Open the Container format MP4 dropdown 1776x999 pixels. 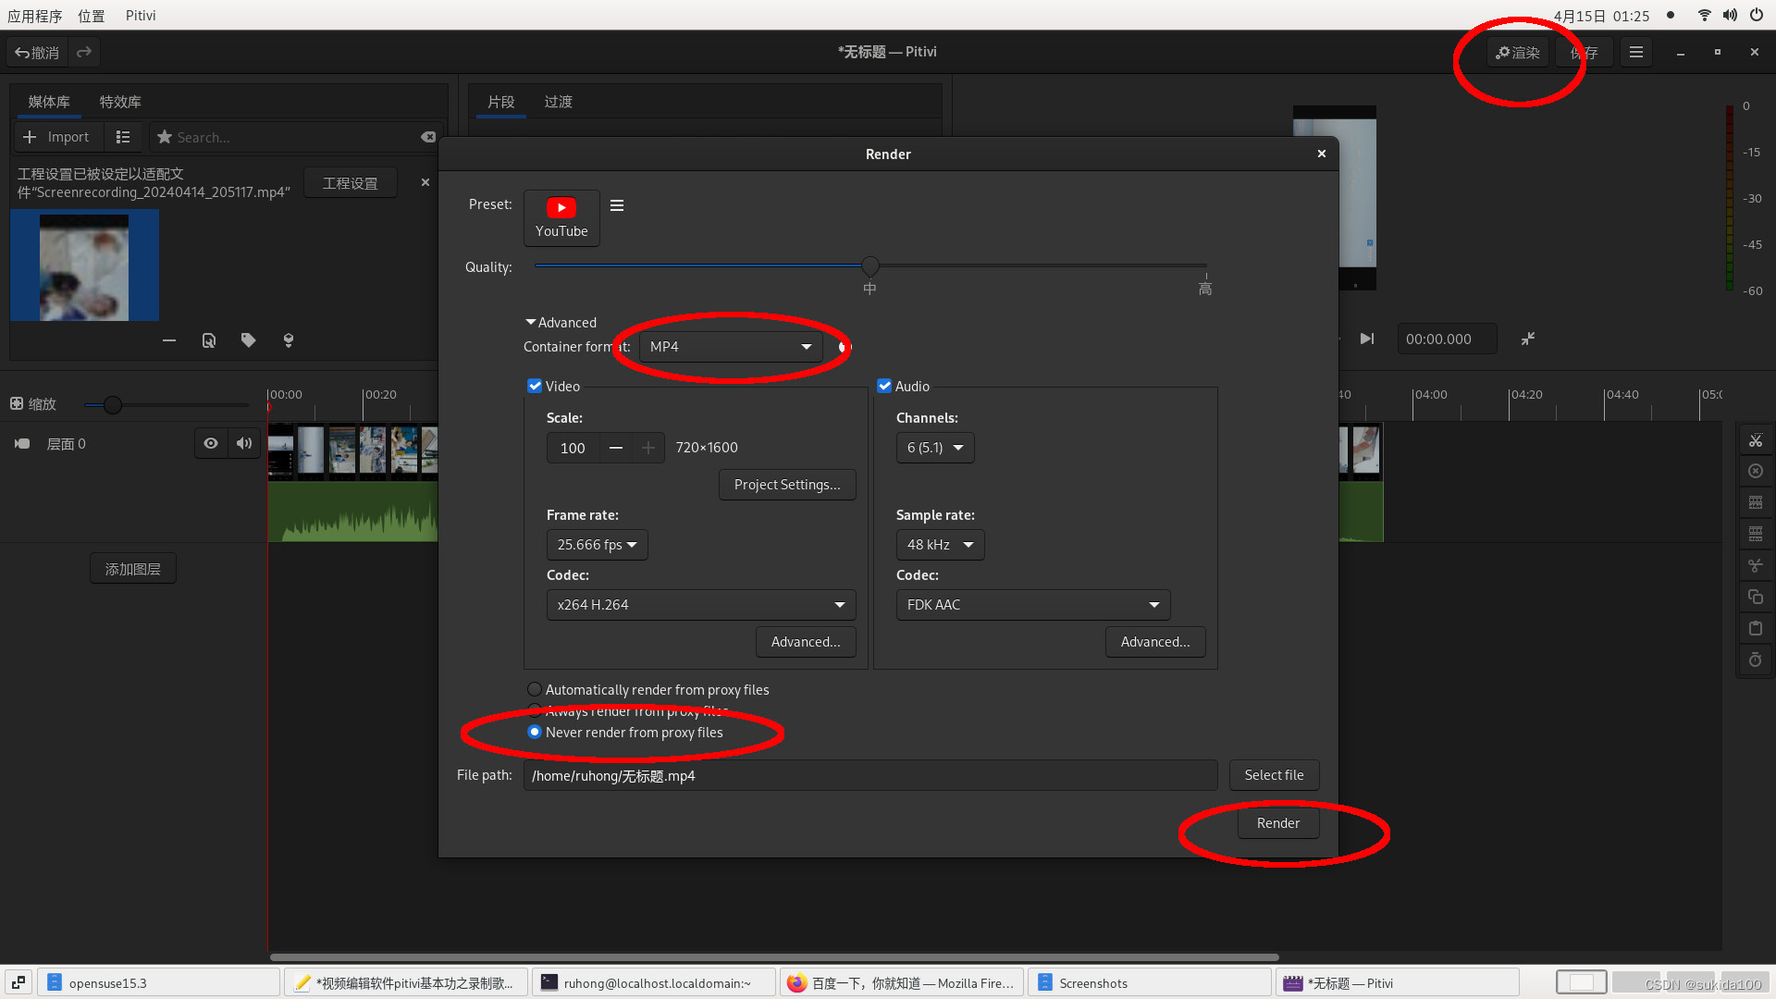(x=730, y=347)
